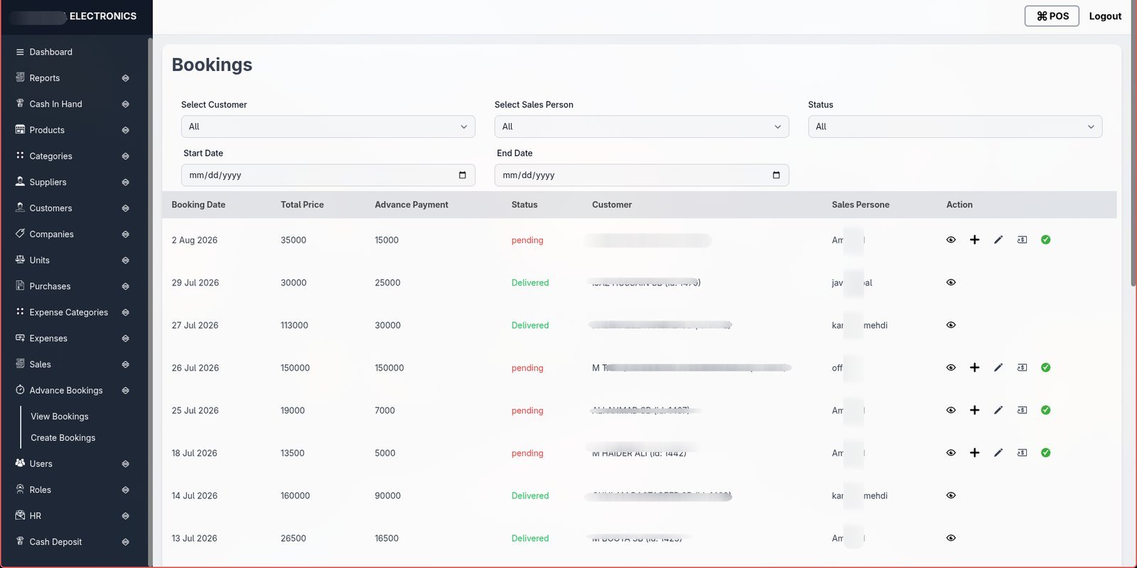Open the payment icon for 2 Aug 2026 booking
1137x568 pixels.
[x=1022, y=240]
